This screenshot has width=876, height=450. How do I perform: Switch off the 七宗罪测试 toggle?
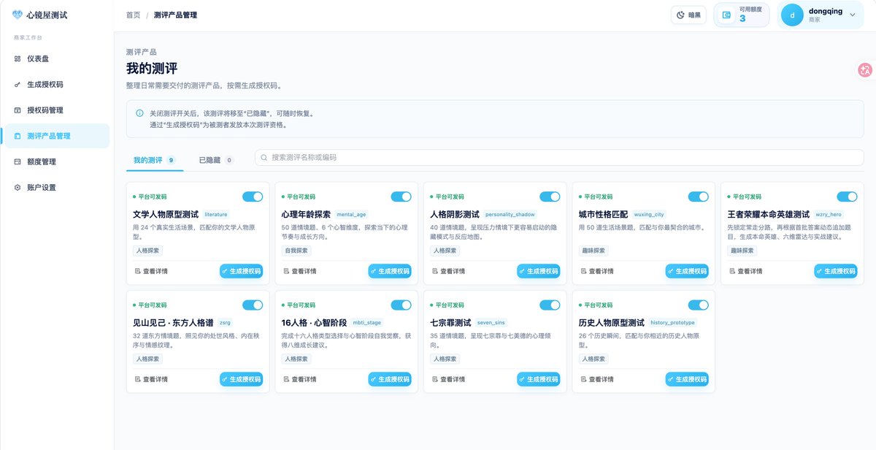pos(550,305)
